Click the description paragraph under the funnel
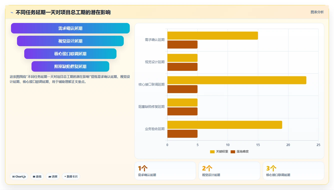The width and height of the screenshot is (334, 190). point(70,79)
